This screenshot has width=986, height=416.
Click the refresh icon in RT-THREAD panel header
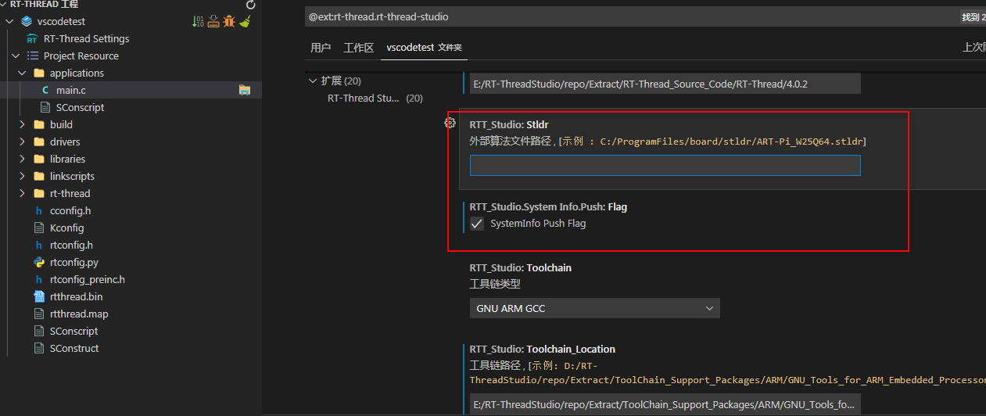[250, 5]
